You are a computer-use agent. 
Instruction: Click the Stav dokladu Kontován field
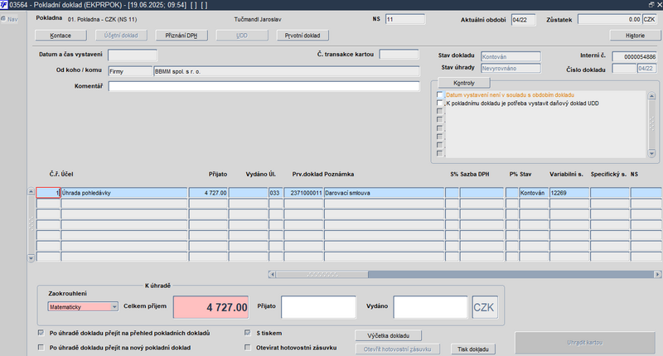coord(511,56)
